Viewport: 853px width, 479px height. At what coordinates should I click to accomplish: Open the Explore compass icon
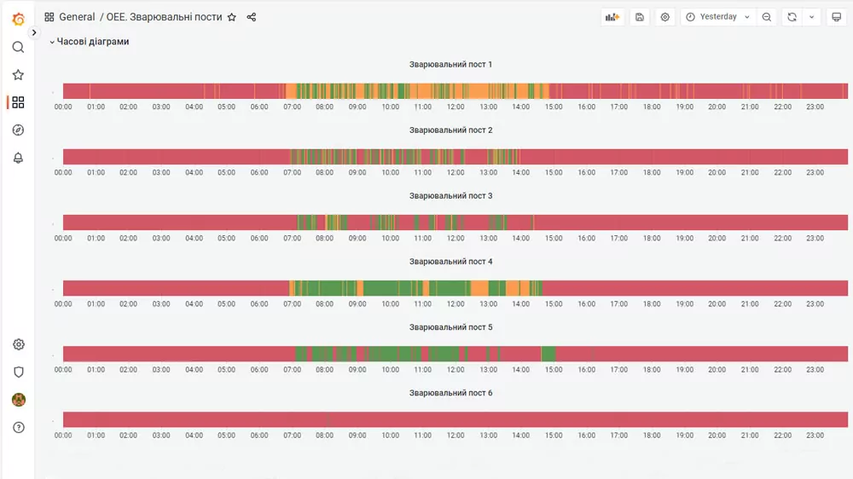click(x=18, y=130)
